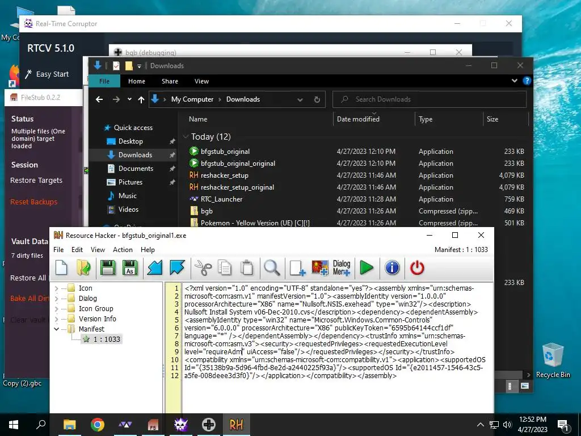Copy using the two-pages icon

coord(225,268)
